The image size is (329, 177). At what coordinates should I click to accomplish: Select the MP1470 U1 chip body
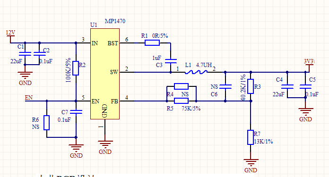pyautogui.click(x=105, y=74)
